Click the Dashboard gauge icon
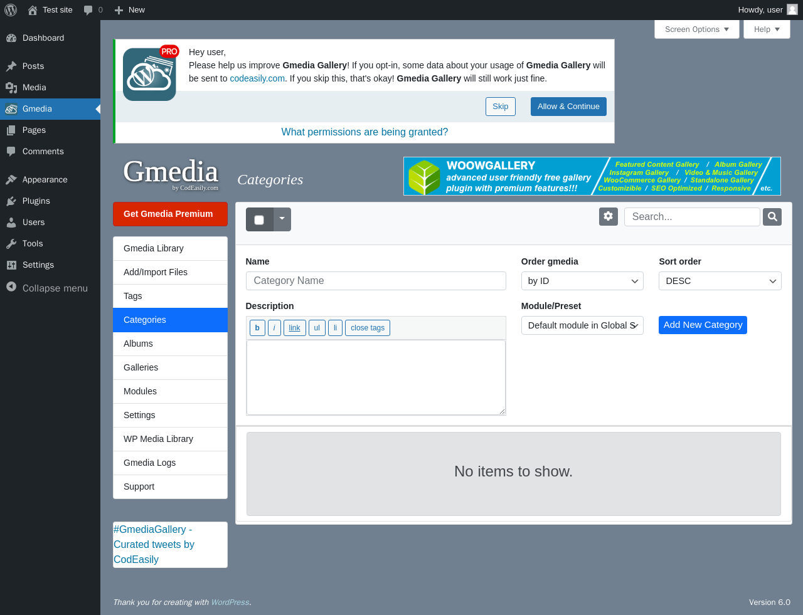 point(11,38)
